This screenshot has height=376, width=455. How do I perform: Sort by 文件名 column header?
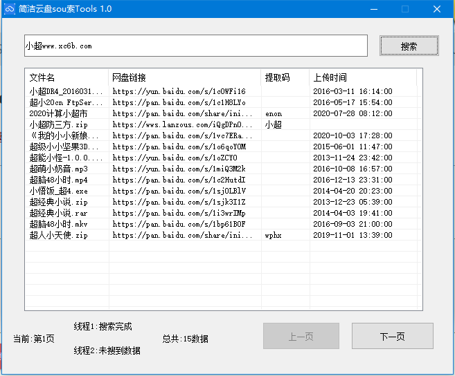[66, 77]
